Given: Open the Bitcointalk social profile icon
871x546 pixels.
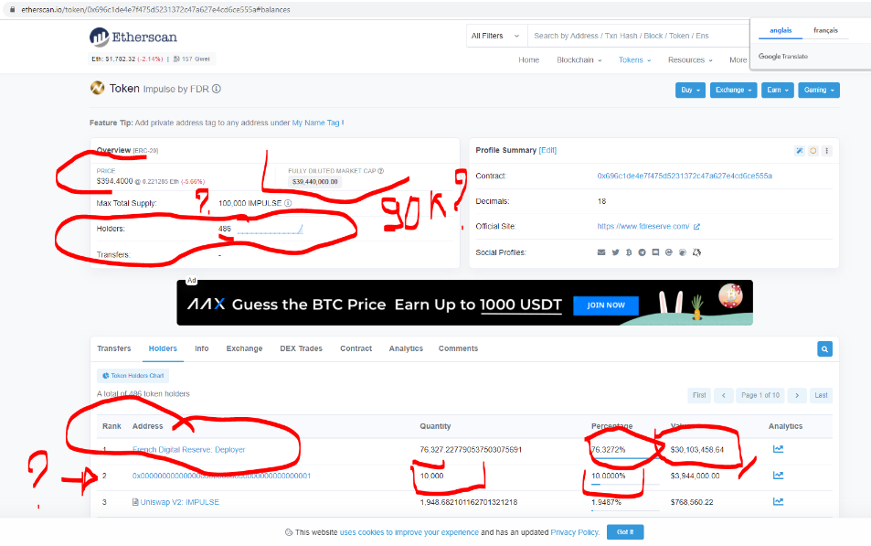Looking at the screenshot, I should coord(629,252).
